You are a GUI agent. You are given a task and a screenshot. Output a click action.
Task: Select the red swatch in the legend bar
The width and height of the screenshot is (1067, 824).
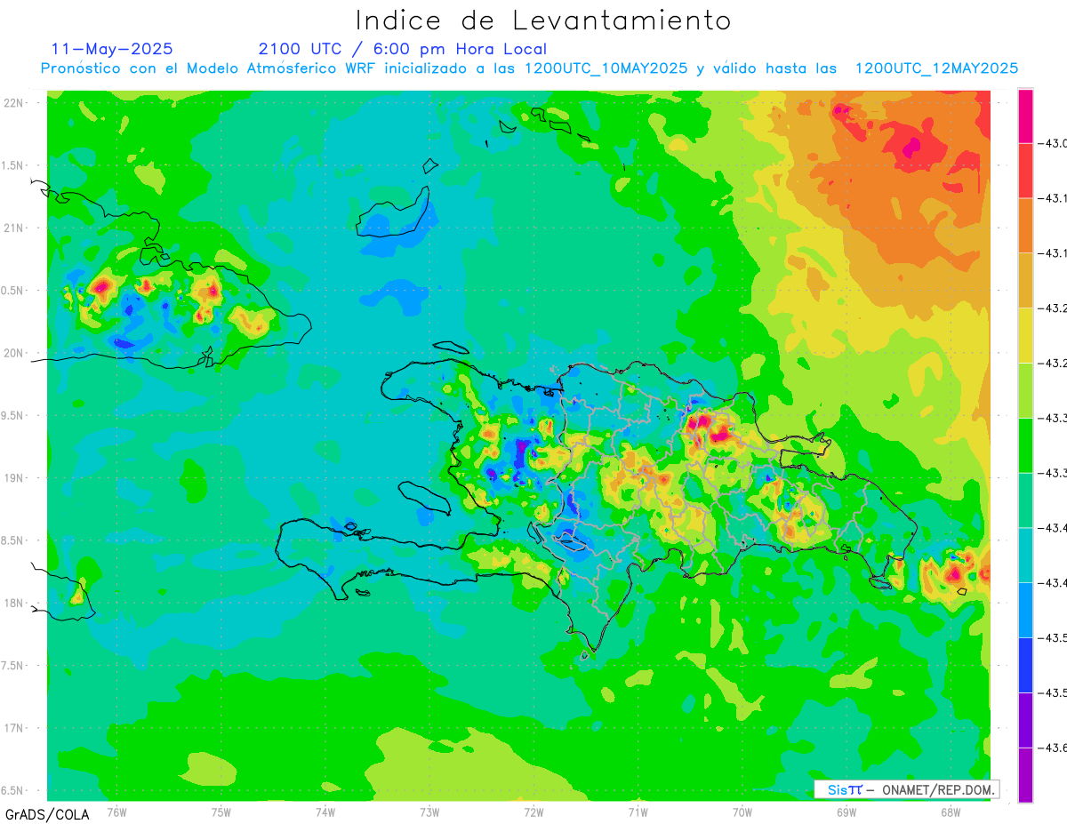pyautogui.click(x=1025, y=171)
